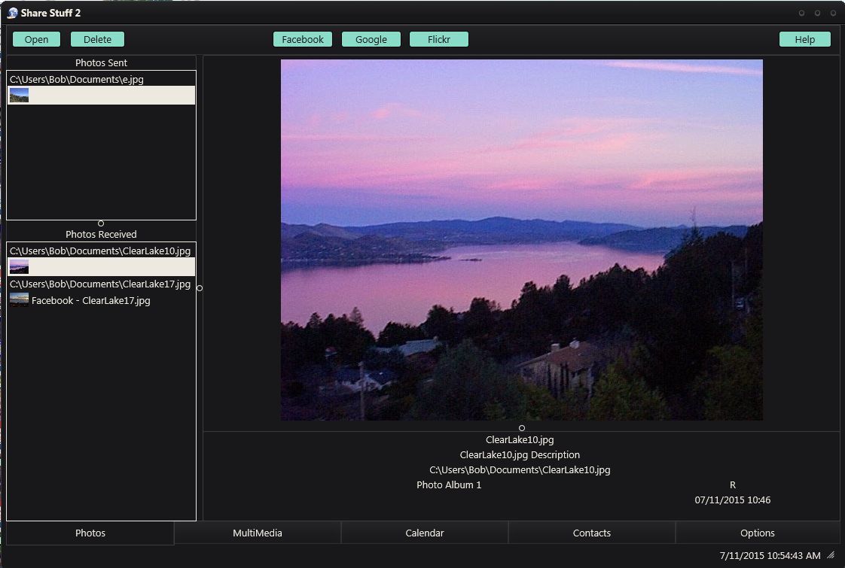Click the ClearLake17 thumbnail icon

(19, 300)
